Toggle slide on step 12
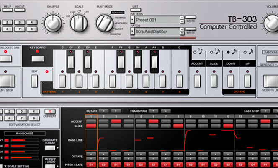This screenshot has height=168, width=278. tap(228, 126)
